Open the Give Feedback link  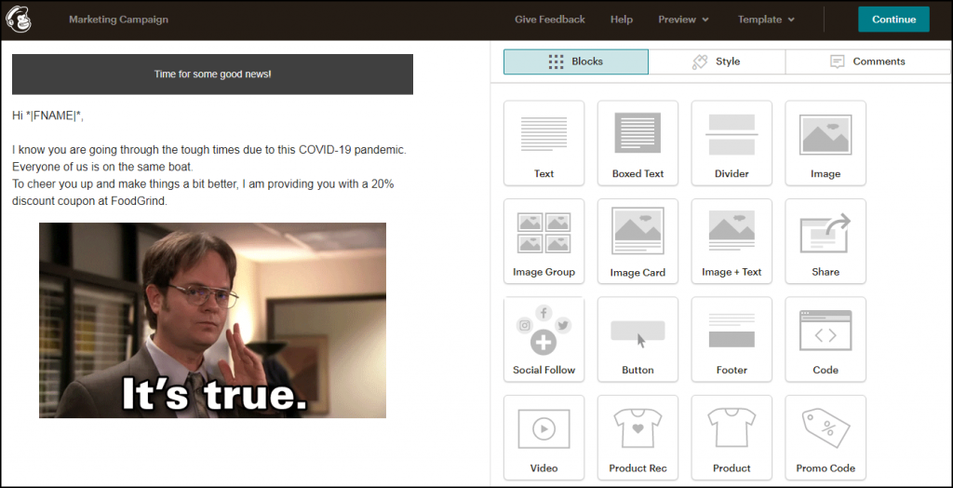(549, 20)
